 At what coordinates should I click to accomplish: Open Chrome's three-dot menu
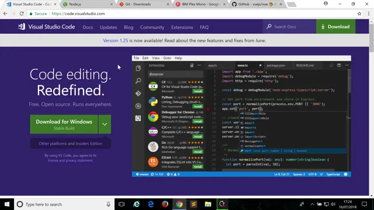[369, 13]
